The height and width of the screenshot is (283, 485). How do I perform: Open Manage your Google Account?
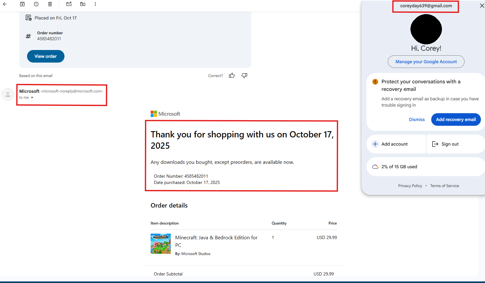point(426,62)
